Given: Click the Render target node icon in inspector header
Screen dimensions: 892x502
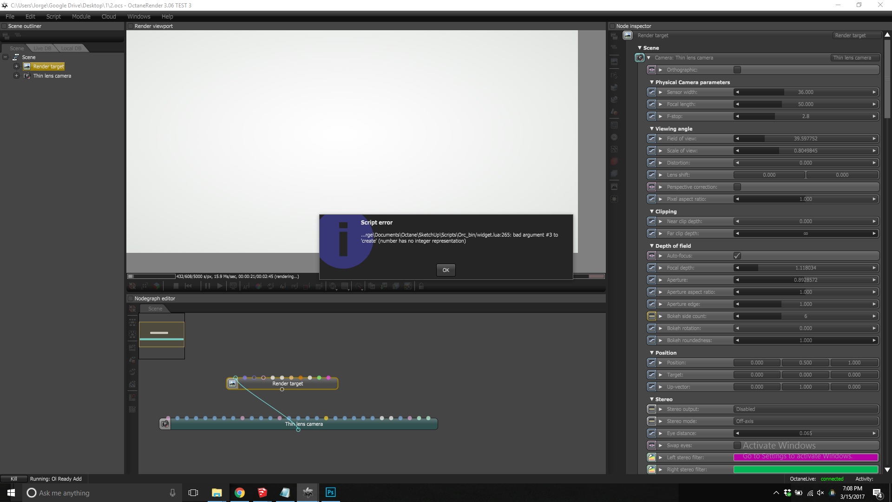Looking at the screenshot, I should [x=628, y=35].
